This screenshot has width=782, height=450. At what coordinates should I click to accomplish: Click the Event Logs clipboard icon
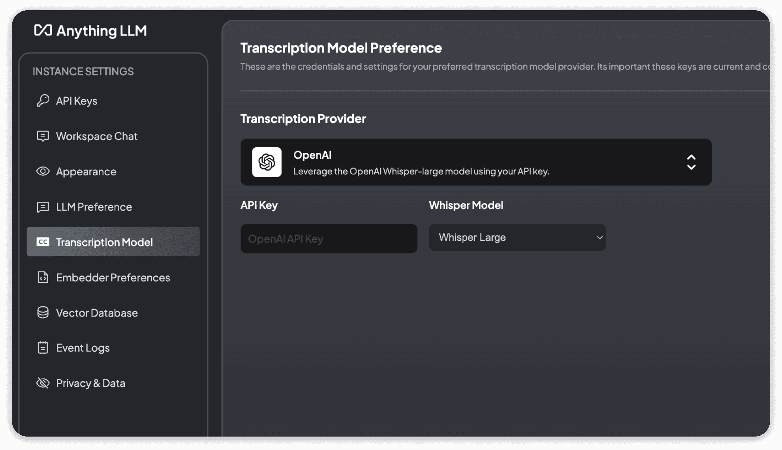[43, 348]
